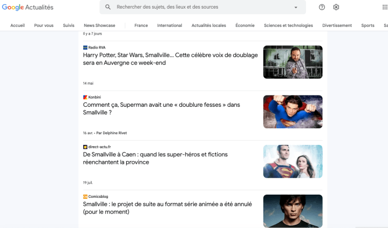Expand the search options dropdown arrow
The width and height of the screenshot is (388, 228).
coord(296,8)
